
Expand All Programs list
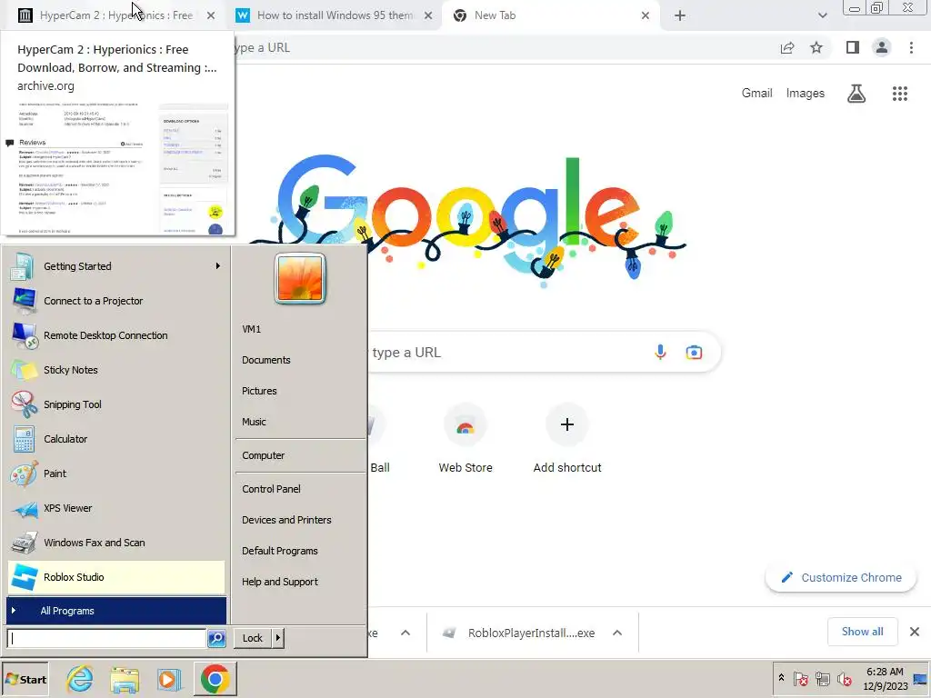(116, 611)
